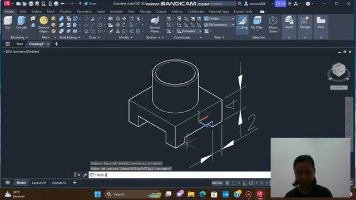Select the Line draw tool
The height and width of the screenshot is (200, 356).
pyautogui.click(x=93, y=25)
